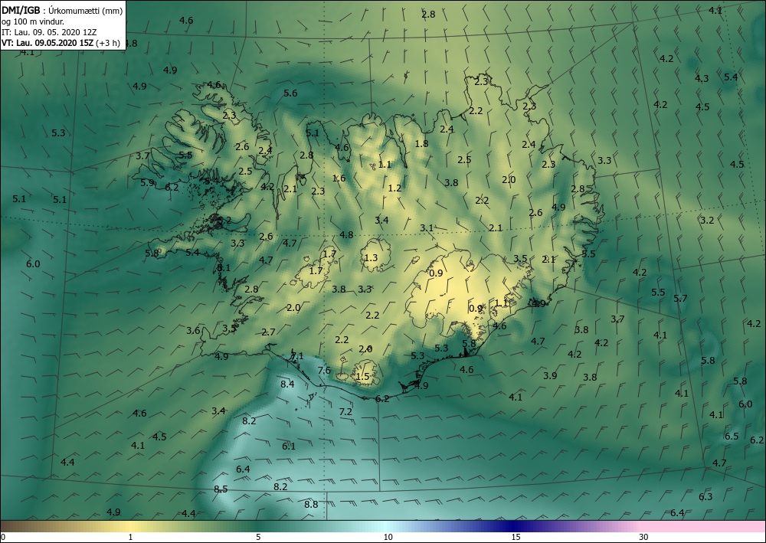
Task: Click the 8.5 value on the map
Action: click(221, 489)
